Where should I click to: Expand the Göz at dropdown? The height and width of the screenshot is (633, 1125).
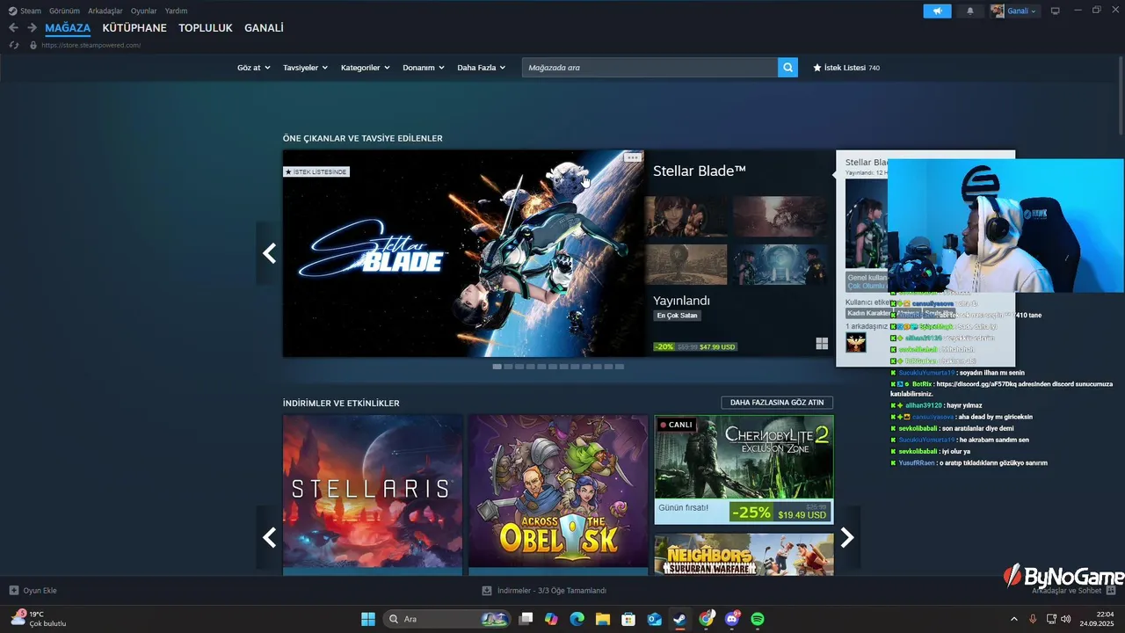click(x=253, y=68)
